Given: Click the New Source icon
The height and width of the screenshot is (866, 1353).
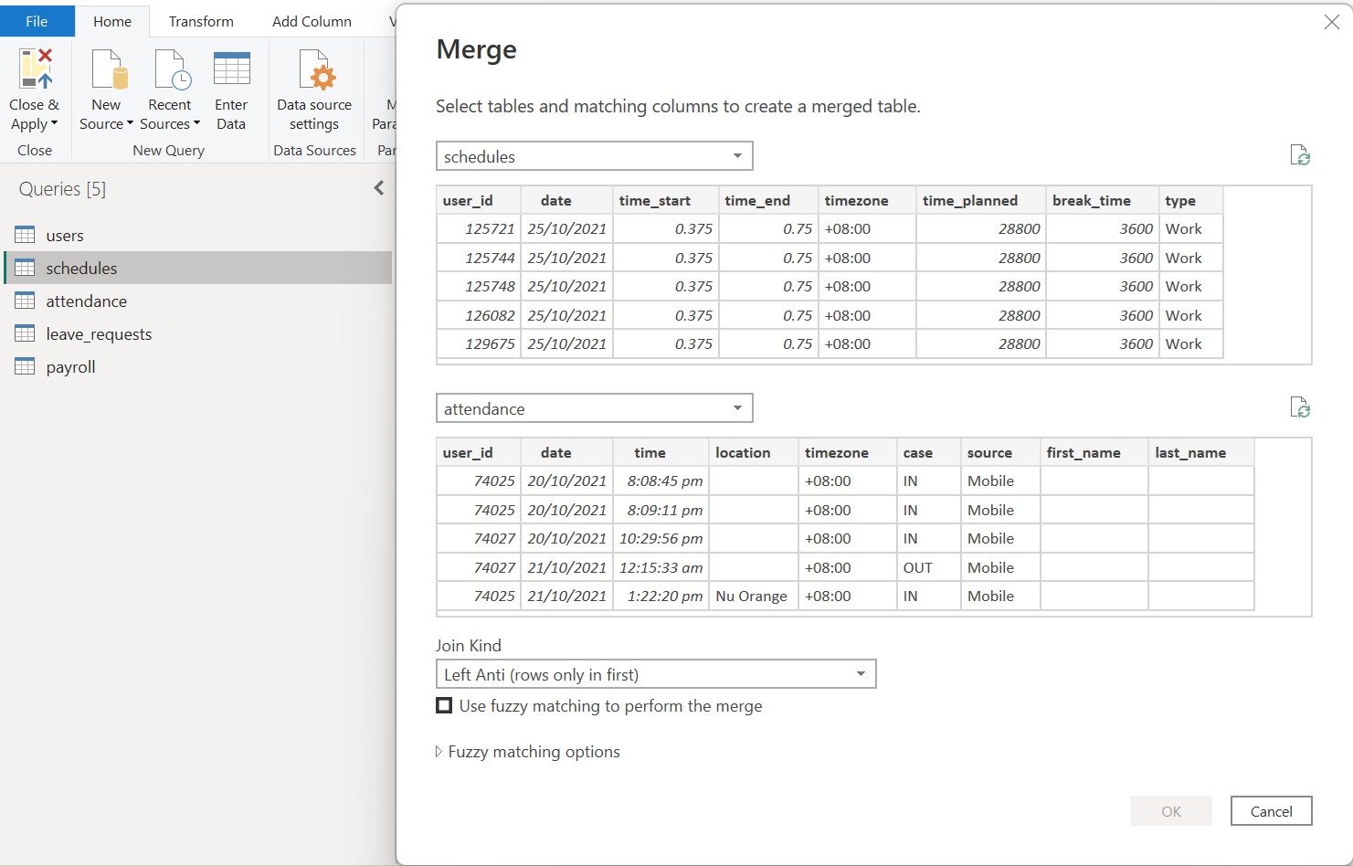Looking at the screenshot, I should tap(109, 70).
